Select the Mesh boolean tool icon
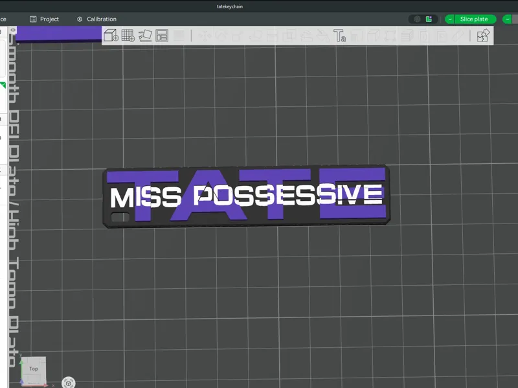The height and width of the screenshot is (388, 518). coord(289,36)
